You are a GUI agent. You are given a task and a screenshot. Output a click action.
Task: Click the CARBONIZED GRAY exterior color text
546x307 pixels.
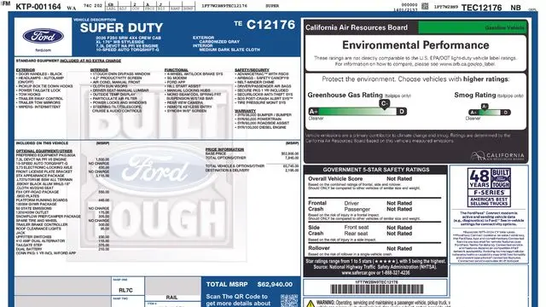tap(219, 42)
